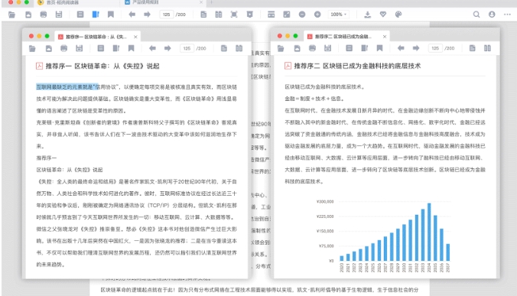Zoom out with the minus circle button
The height and width of the screenshot is (296, 517).
(x=302, y=15)
